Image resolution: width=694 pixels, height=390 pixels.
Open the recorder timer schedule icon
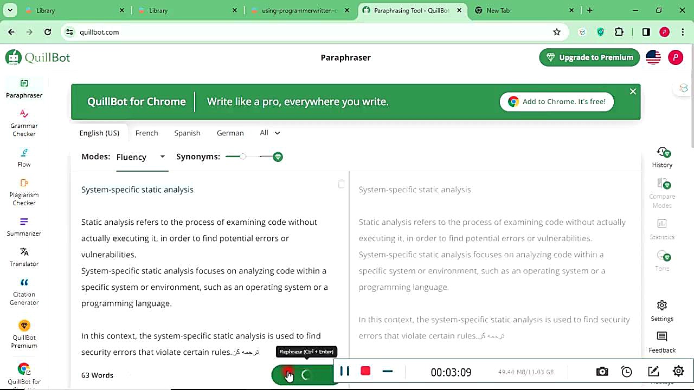627,372
